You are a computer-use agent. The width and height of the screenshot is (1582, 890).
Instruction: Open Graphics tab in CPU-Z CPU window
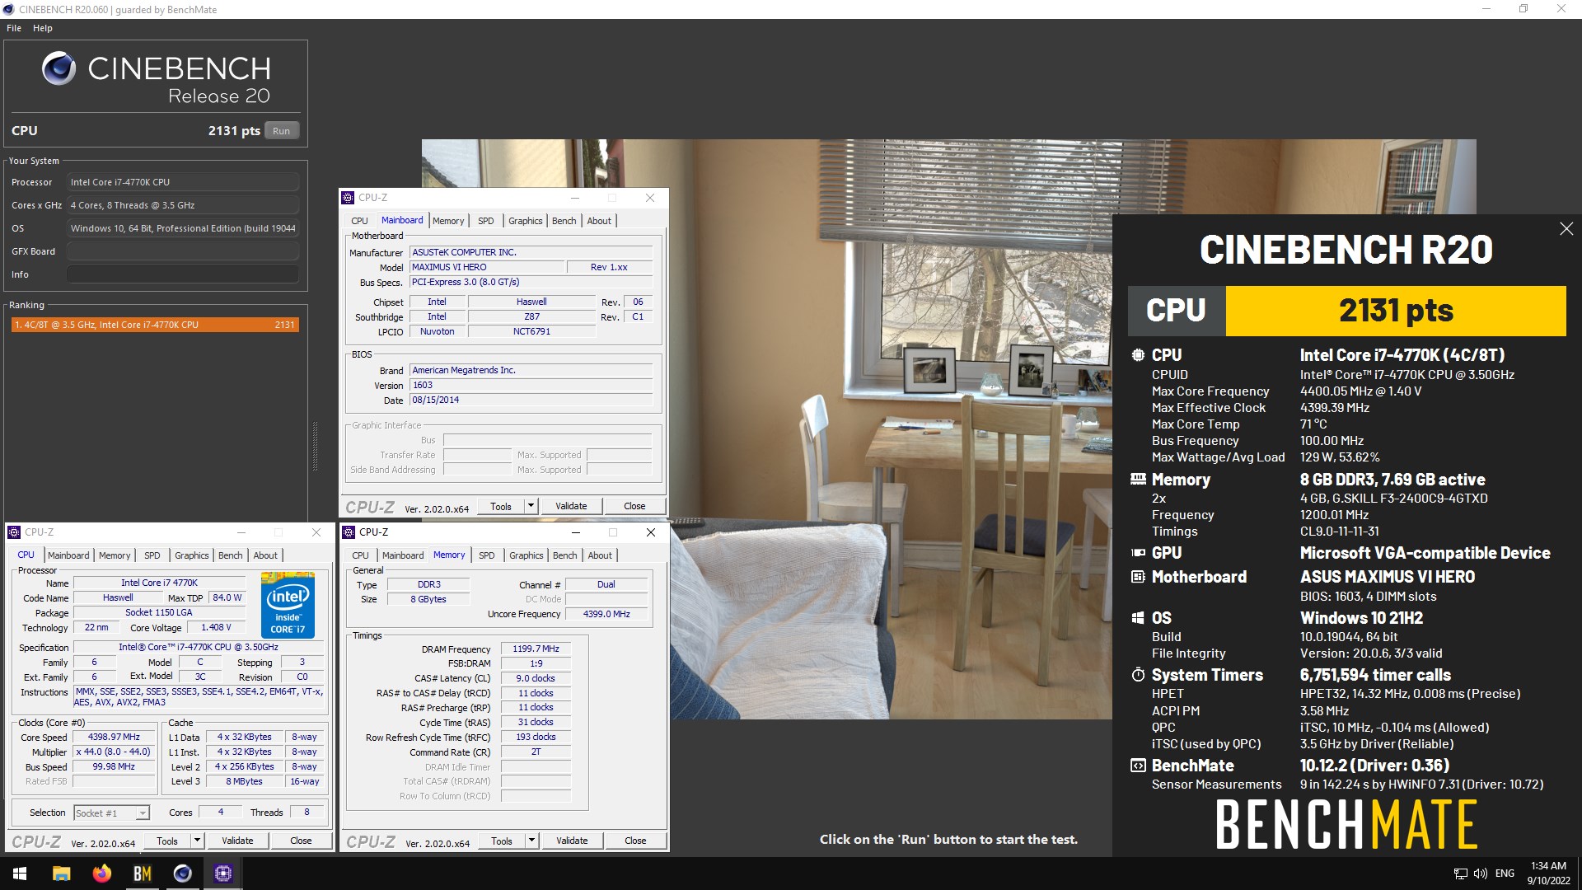point(192,555)
